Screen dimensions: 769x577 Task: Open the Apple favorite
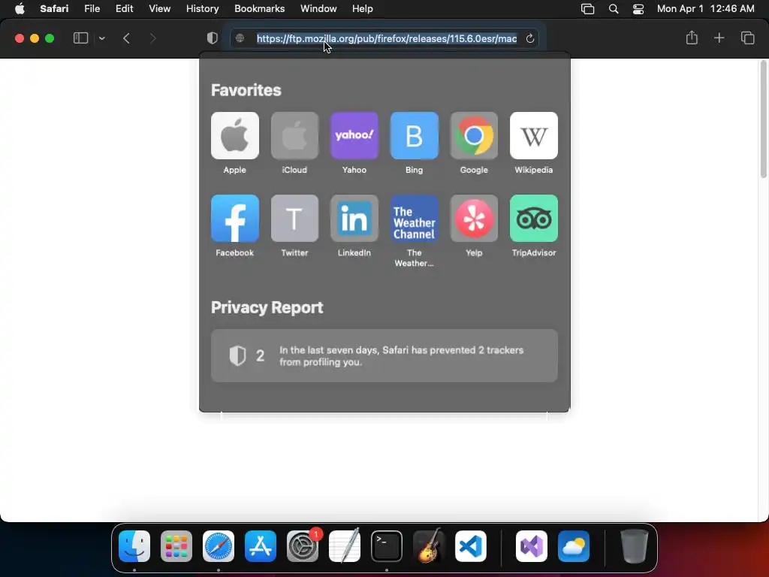click(x=235, y=135)
